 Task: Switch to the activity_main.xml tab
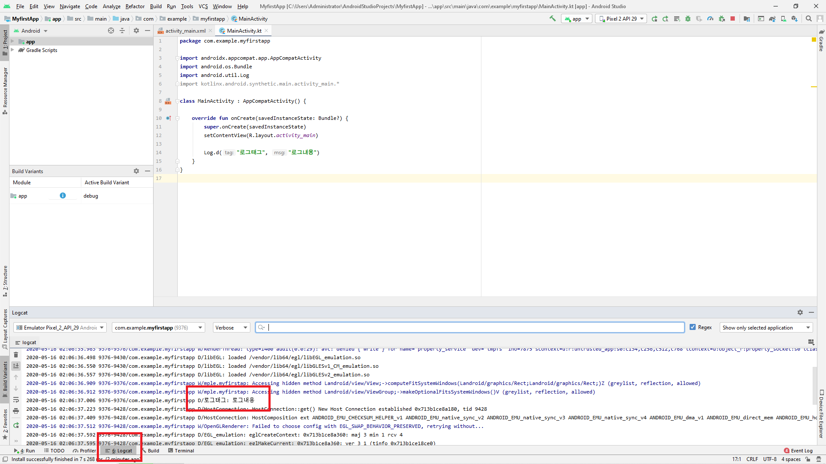pyautogui.click(x=185, y=31)
